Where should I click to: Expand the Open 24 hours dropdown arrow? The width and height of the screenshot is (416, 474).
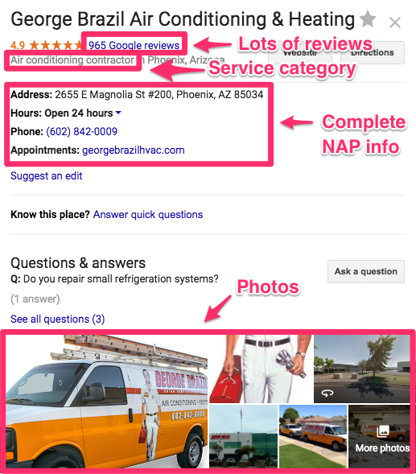118,113
